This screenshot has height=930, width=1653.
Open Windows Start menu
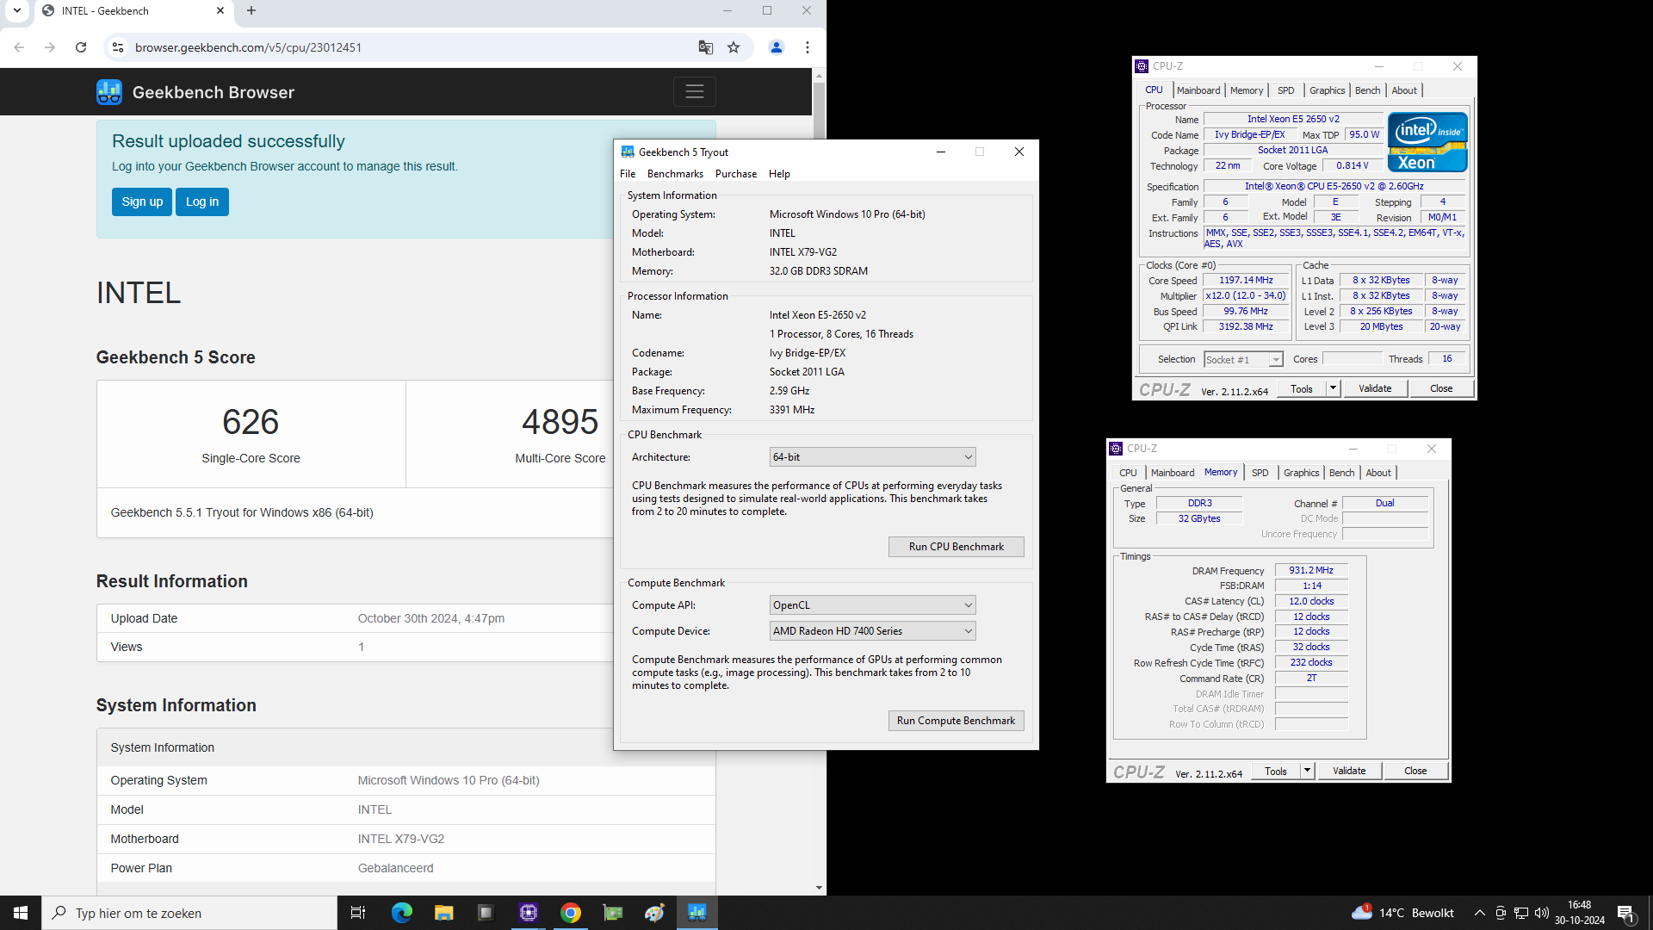(x=21, y=913)
